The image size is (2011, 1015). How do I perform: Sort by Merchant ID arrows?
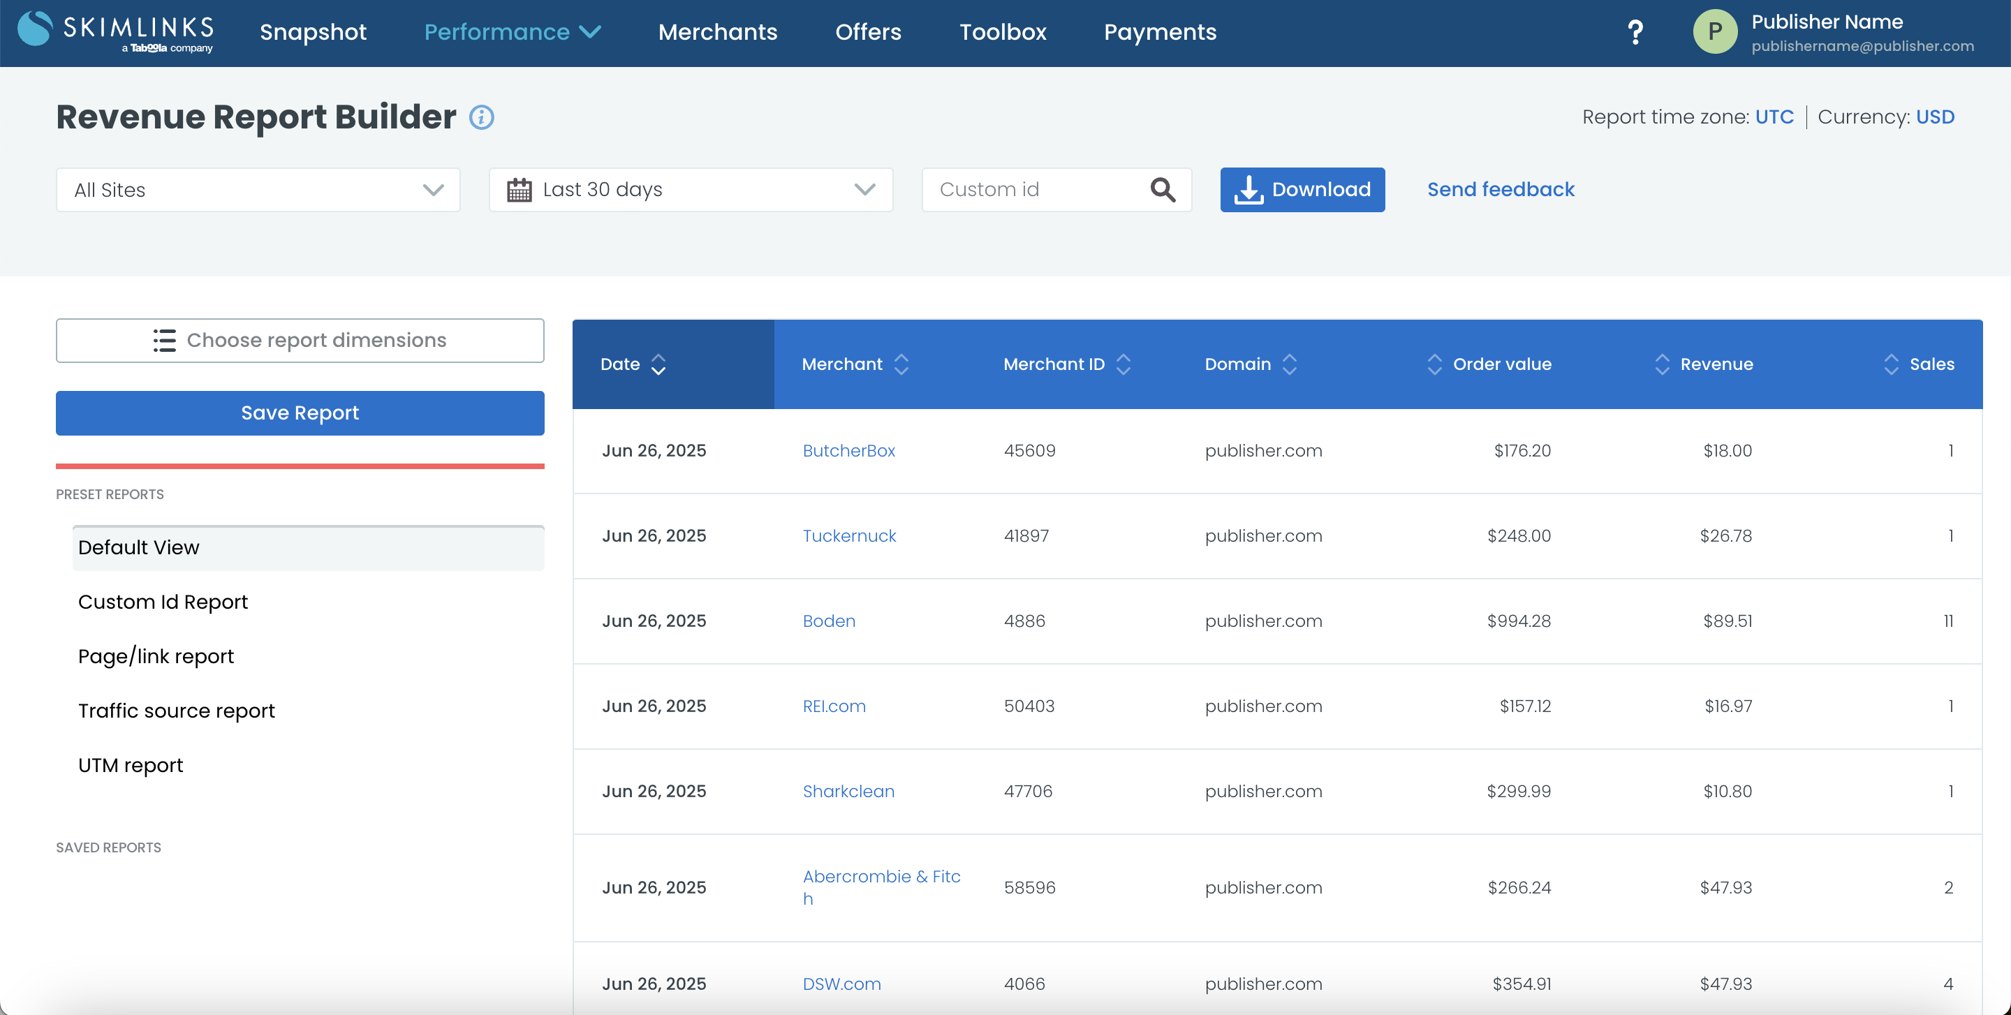(1123, 364)
